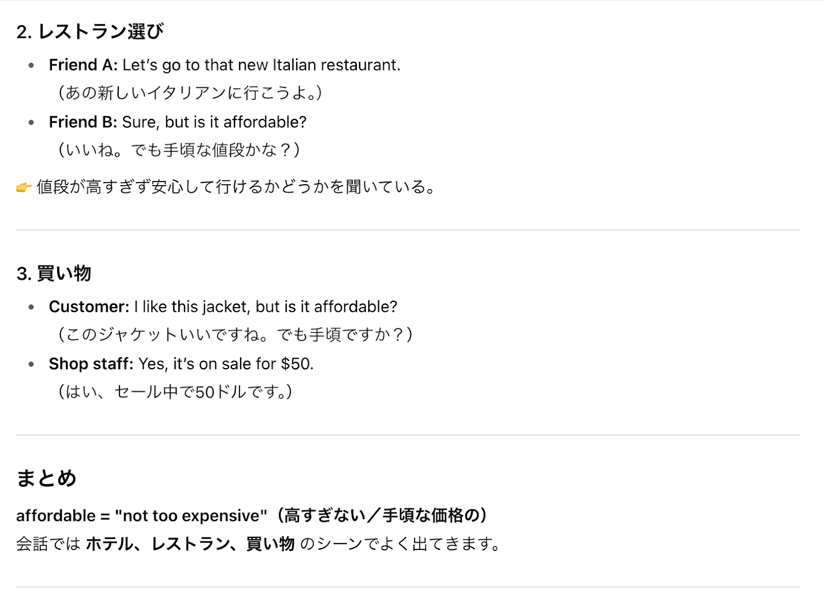Screen dimensions: 824x609
Task: Click the pointing hand emoji
Action: coord(24,187)
